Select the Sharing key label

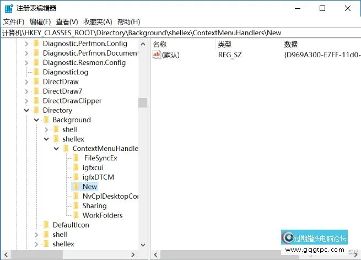pos(95,206)
